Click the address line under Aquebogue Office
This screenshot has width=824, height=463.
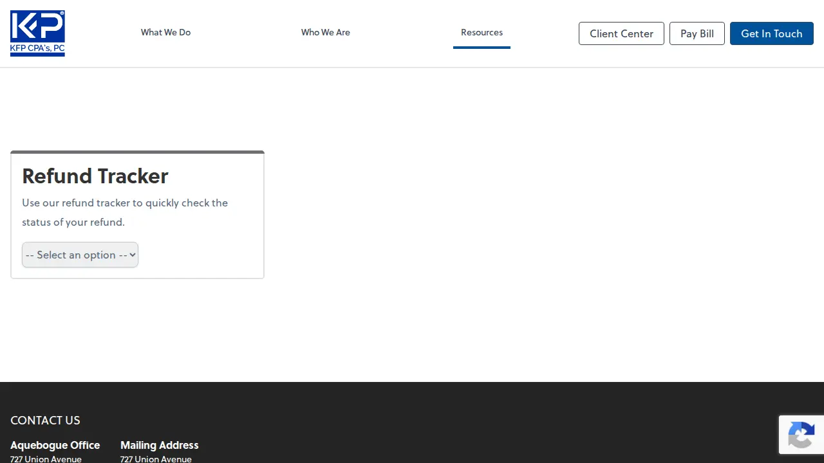pyautogui.click(x=46, y=459)
